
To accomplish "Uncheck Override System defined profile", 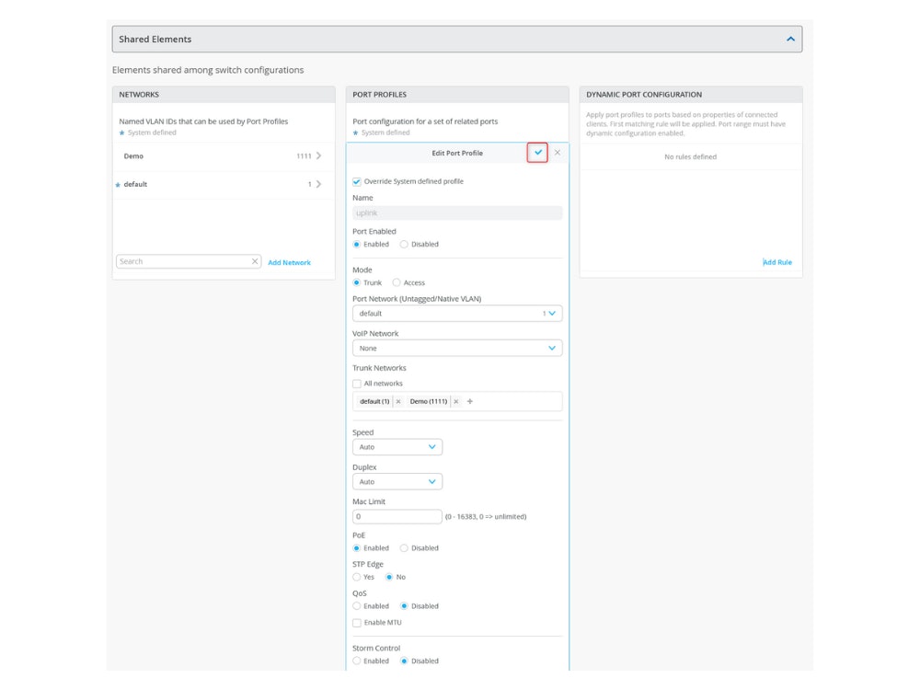I will (x=357, y=181).
